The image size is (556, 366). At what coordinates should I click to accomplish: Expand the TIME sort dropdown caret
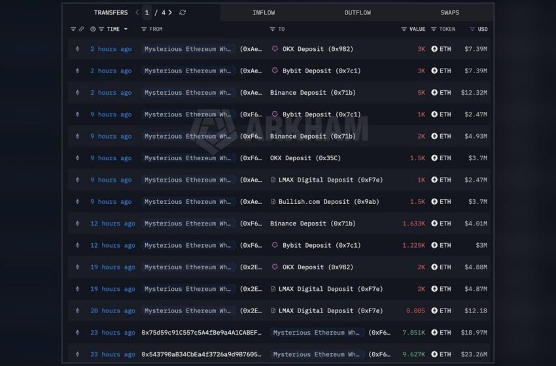click(126, 29)
